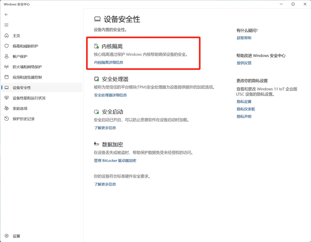Click the 安全处理器 chip icon

click(x=96, y=79)
